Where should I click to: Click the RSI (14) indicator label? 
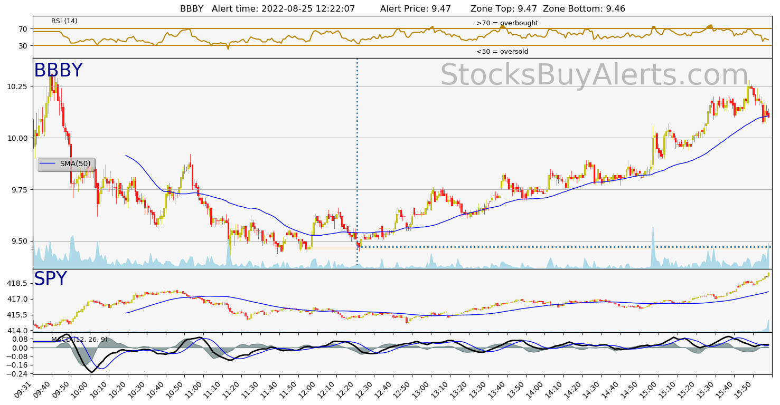point(64,21)
